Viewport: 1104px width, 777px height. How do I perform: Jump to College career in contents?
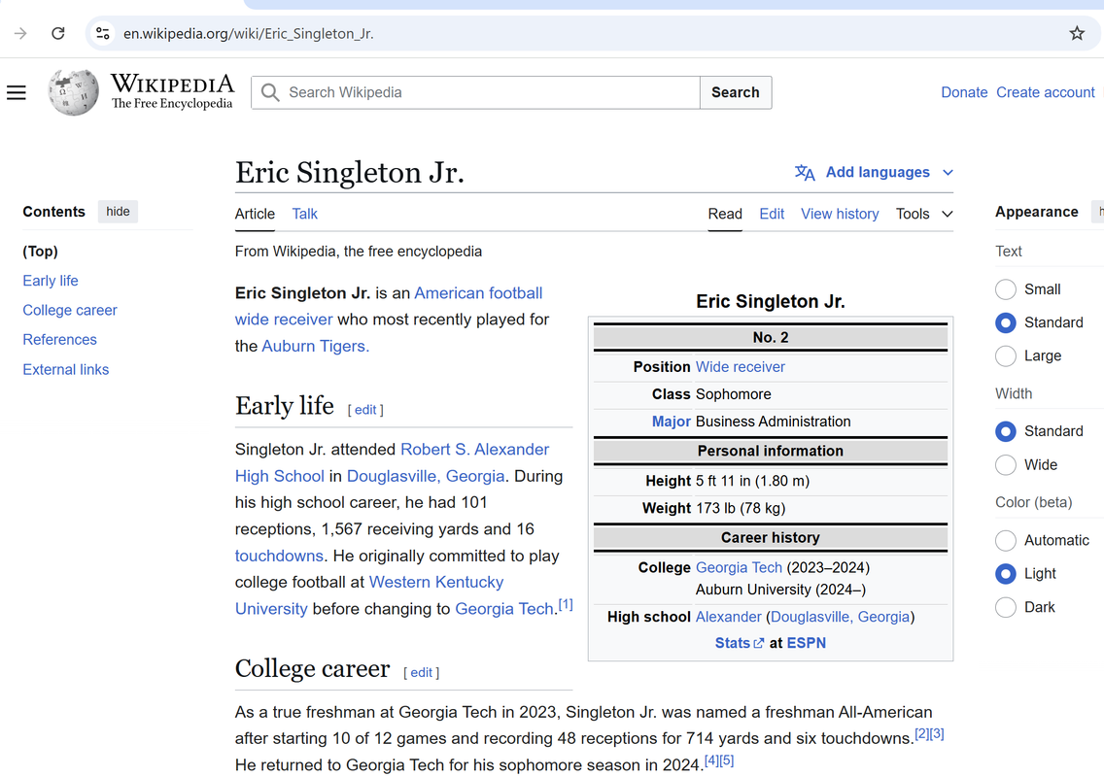click(x=70, y=310)
